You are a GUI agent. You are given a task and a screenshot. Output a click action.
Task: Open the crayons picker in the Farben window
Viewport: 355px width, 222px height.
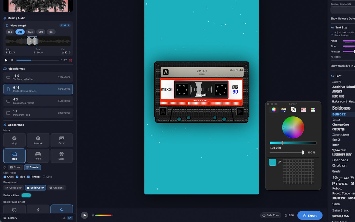tap(313, 109)
